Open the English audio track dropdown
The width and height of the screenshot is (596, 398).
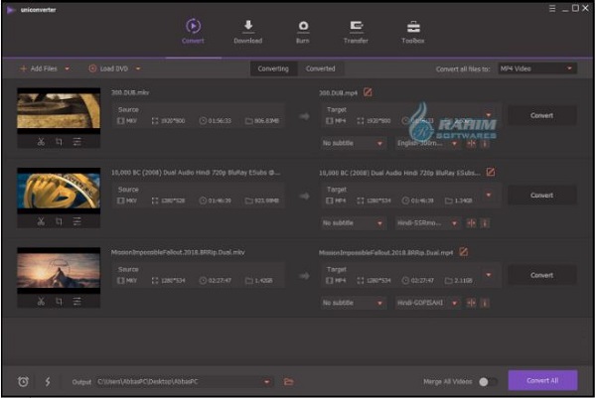[427, 143]
